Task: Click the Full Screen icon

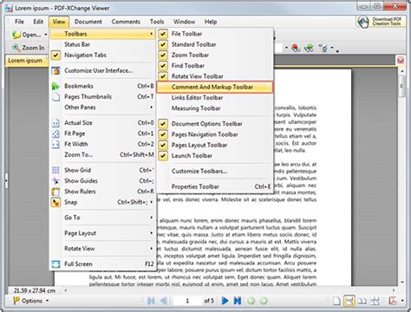Action: (55, 264)
